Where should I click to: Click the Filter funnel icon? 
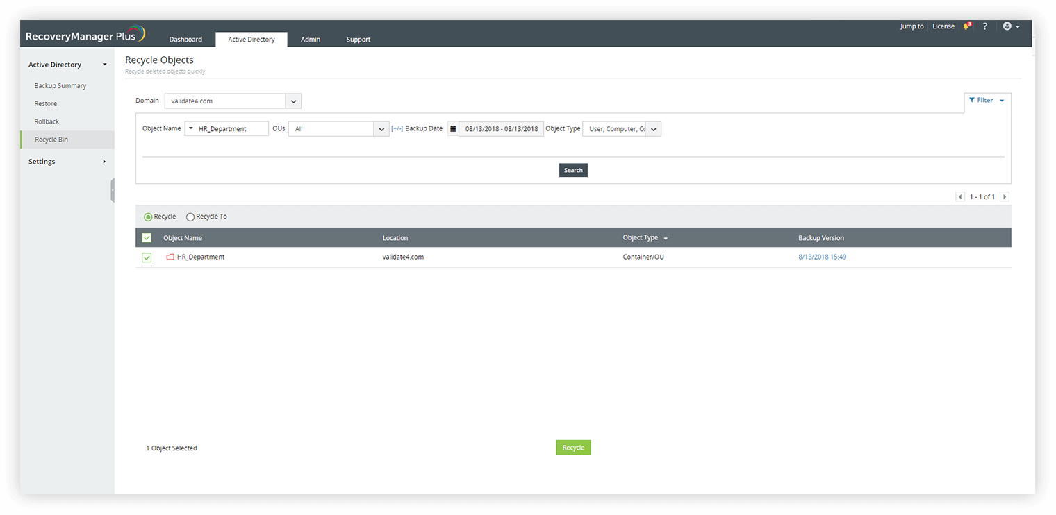click(x=972, y=101)
